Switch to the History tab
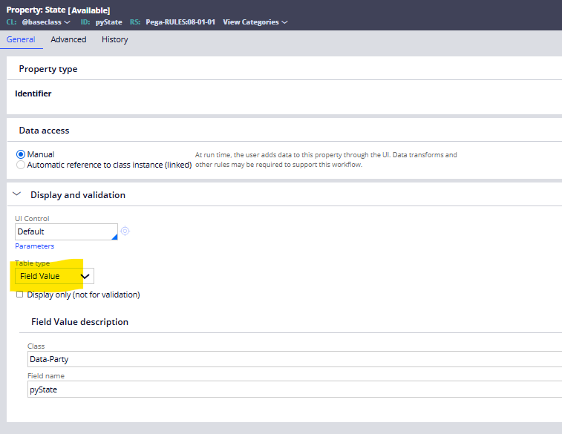The width and height of the screenshot is (562, 434). pos(114,39)
